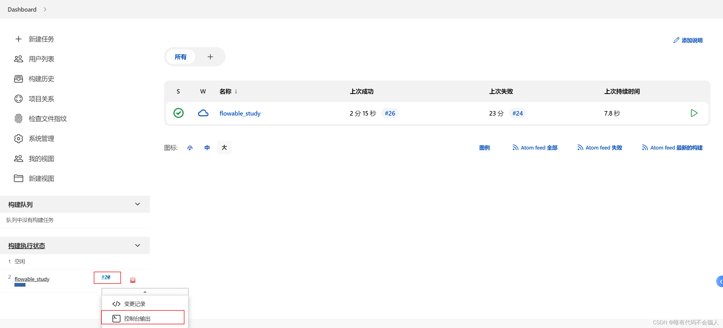723x328 pixels.
Task: Start a build with the green play icon
Action: [694, 113]
